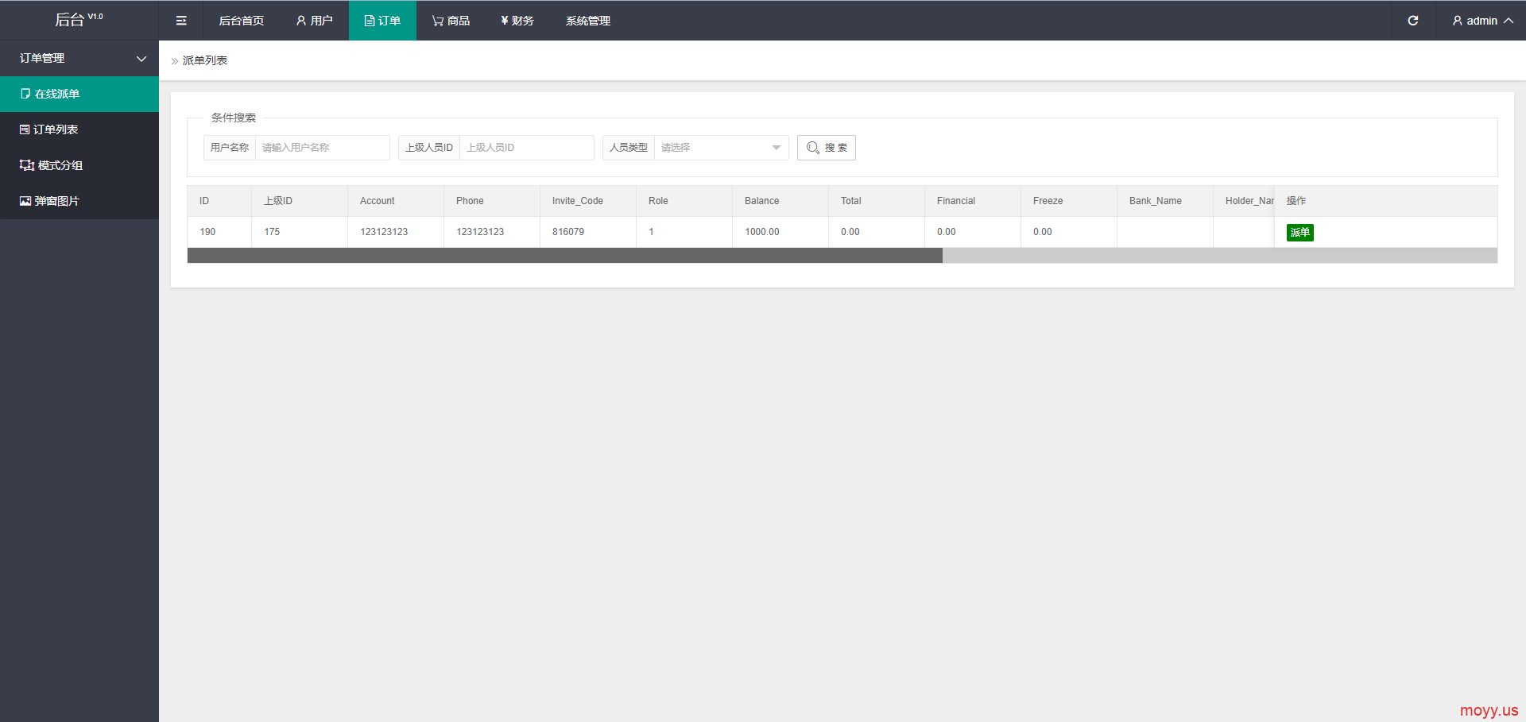Toggle the sidebar collapse hamburger icon

(x=181, y=21)
